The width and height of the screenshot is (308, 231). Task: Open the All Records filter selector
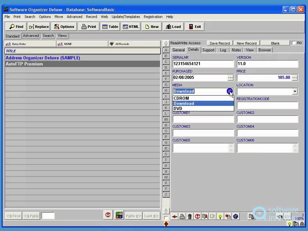(134, 44)
